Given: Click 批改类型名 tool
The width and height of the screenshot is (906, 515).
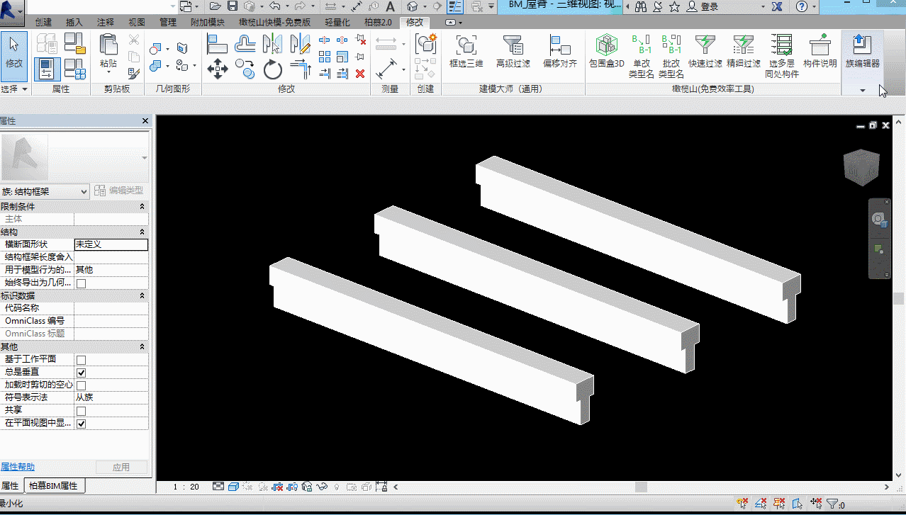Looking at the screenshot, I should point(671,56).
